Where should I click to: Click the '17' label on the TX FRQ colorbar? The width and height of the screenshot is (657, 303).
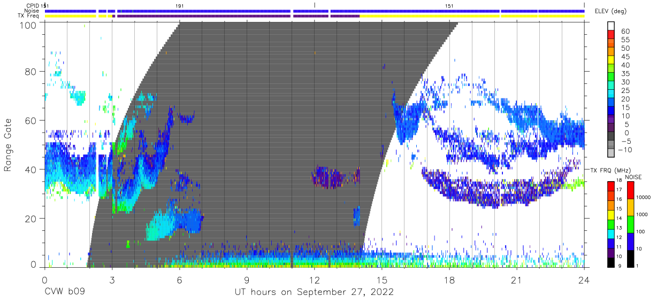coord(618,190)
